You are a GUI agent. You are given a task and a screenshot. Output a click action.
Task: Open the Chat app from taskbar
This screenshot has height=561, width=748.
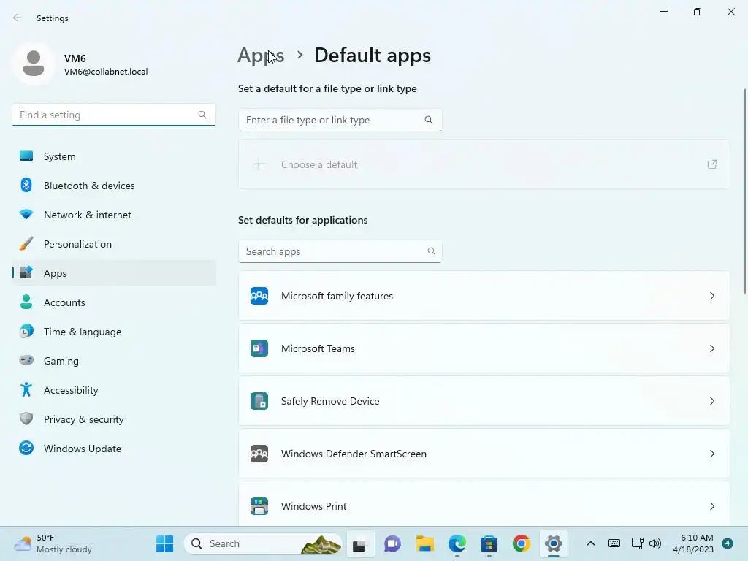point(392,543)
